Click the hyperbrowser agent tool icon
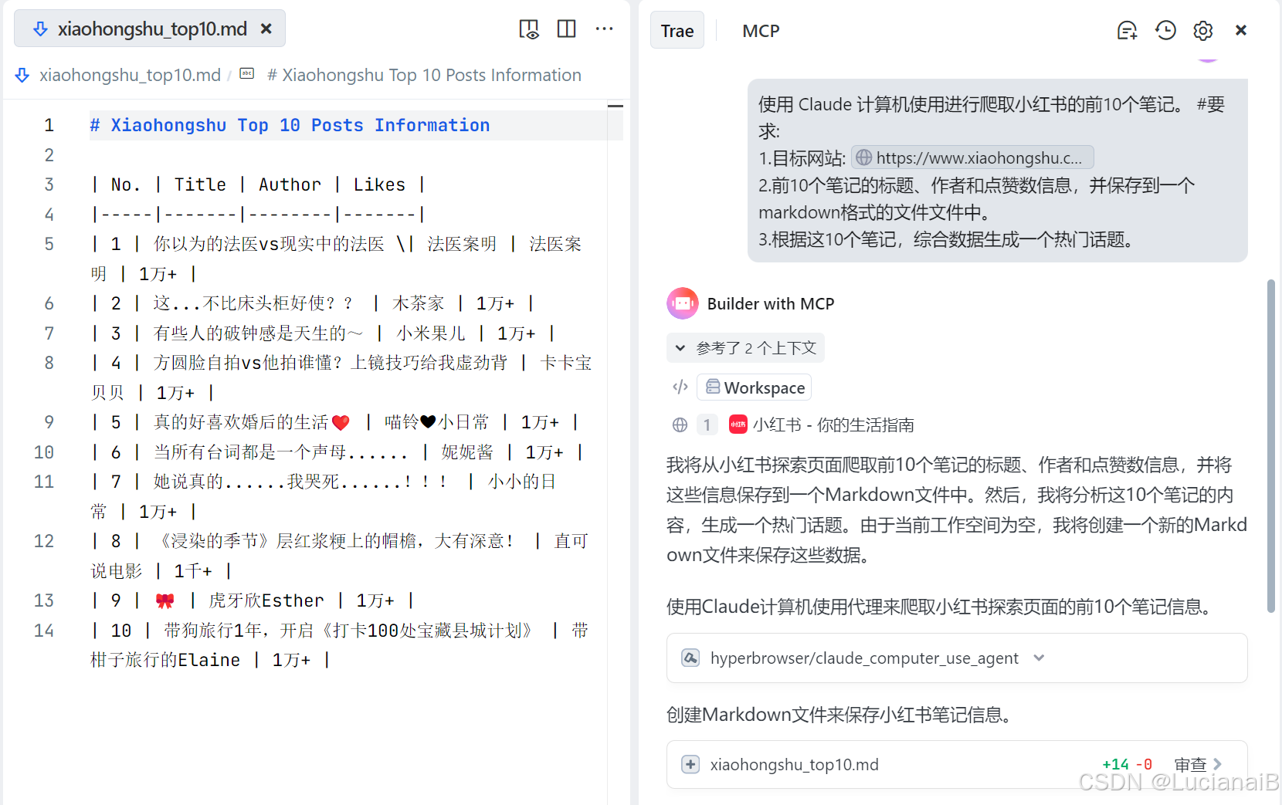This screenshot has width=1282, height=805. click(x=690, y=658)
